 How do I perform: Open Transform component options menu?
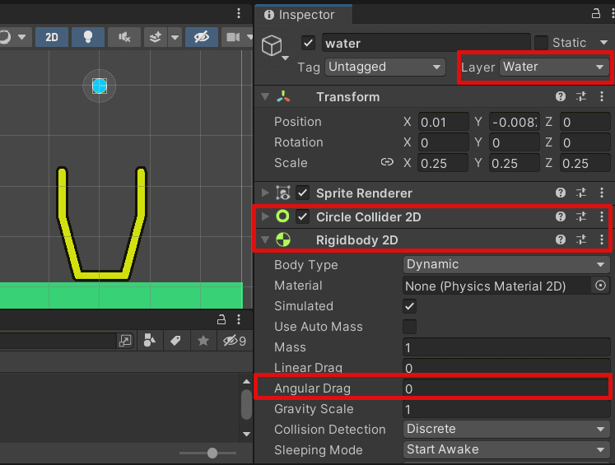(602, 96)
